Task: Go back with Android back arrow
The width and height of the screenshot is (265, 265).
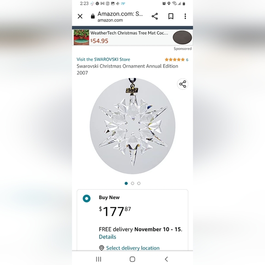Action: coord(166,259)
